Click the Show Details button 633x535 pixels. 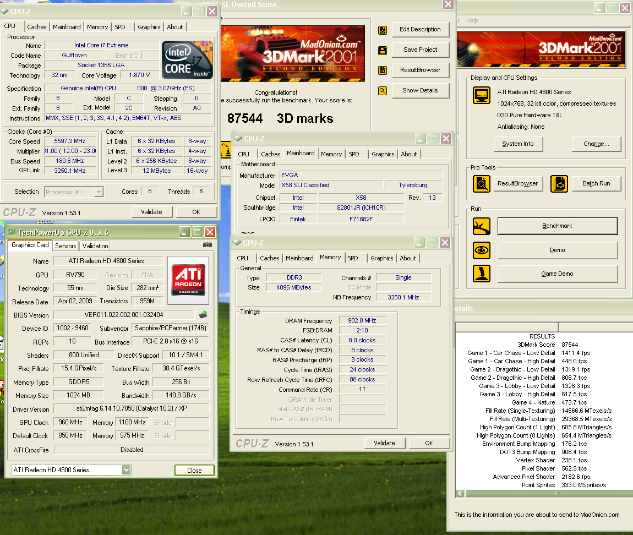point(420,90)
